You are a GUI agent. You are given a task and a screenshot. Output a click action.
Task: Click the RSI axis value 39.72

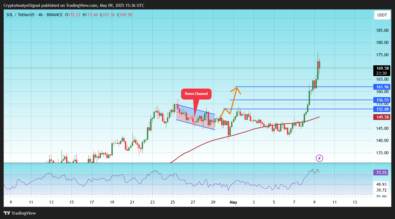click(382, 190)
